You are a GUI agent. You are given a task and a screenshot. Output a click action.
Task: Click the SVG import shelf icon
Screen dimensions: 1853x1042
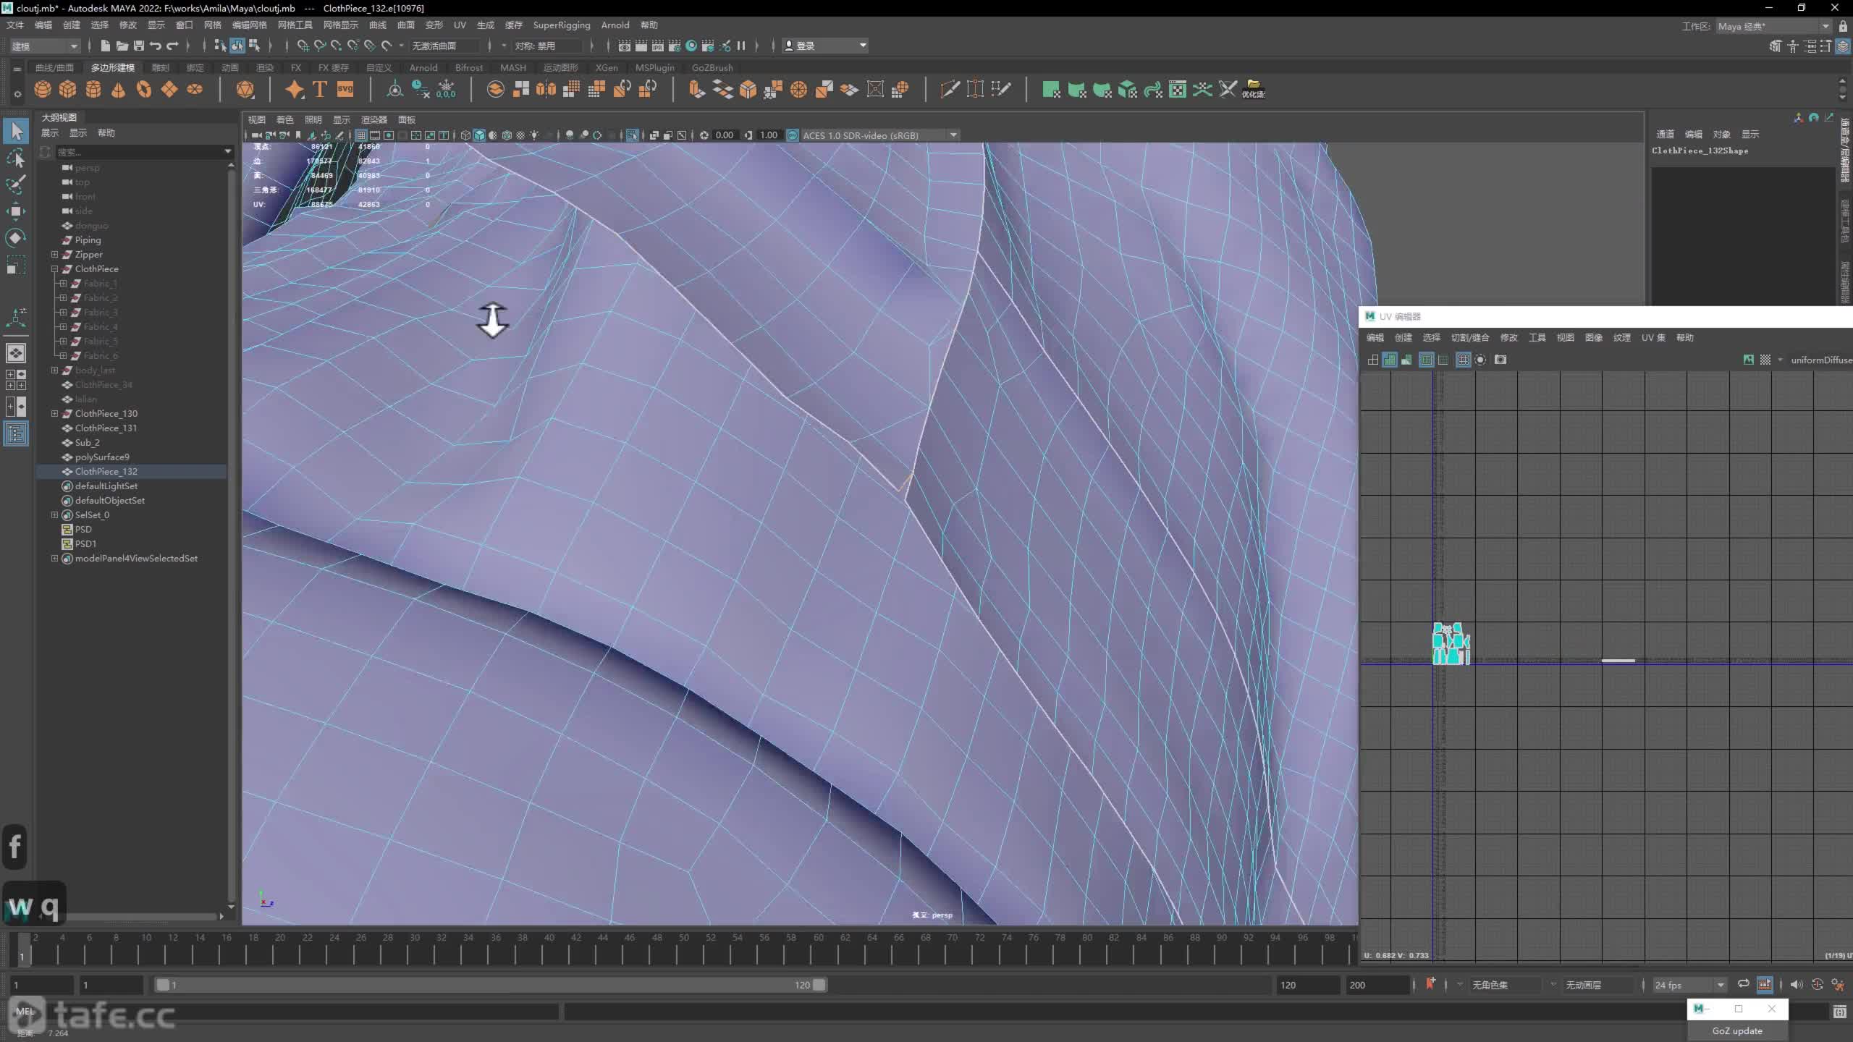tap(345, 89)
